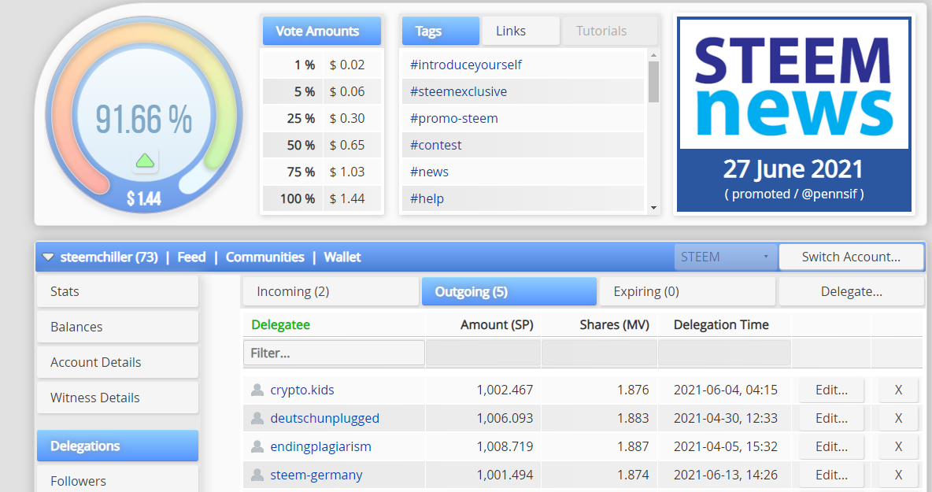The image size is (932, 492).
Task: Open the #steemexclusive tag
Action: [458, 91]
